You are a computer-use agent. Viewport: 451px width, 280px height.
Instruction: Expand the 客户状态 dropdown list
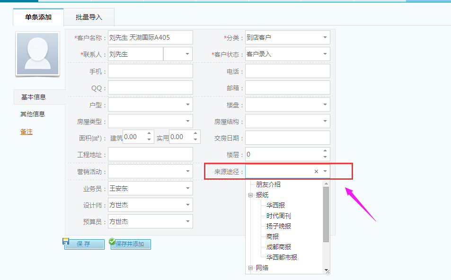pos(325,54)
